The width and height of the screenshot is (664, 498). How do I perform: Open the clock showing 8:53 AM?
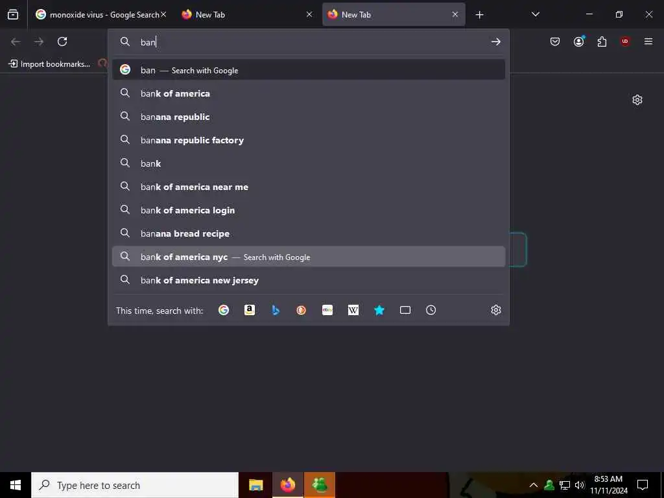(x=608, y=485)
